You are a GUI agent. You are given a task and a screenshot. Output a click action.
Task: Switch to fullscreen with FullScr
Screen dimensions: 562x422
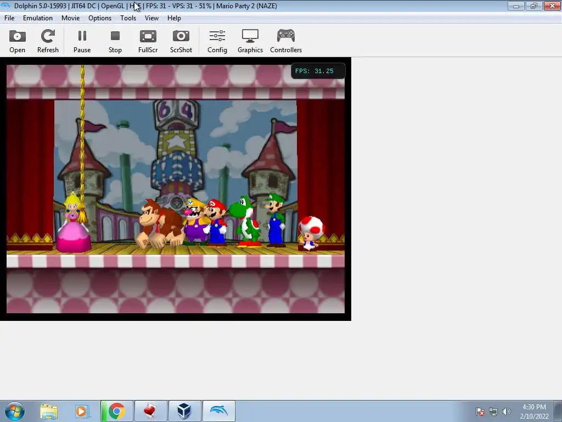pos(148,41)
